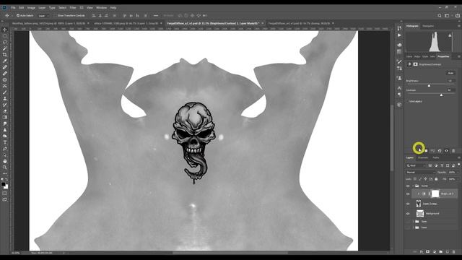Select the Hand tool
Viewport: 462px width, 260px height.
5,161
